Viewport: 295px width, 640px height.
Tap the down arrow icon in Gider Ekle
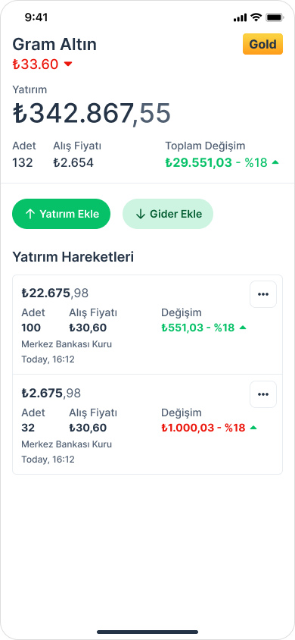141,214
